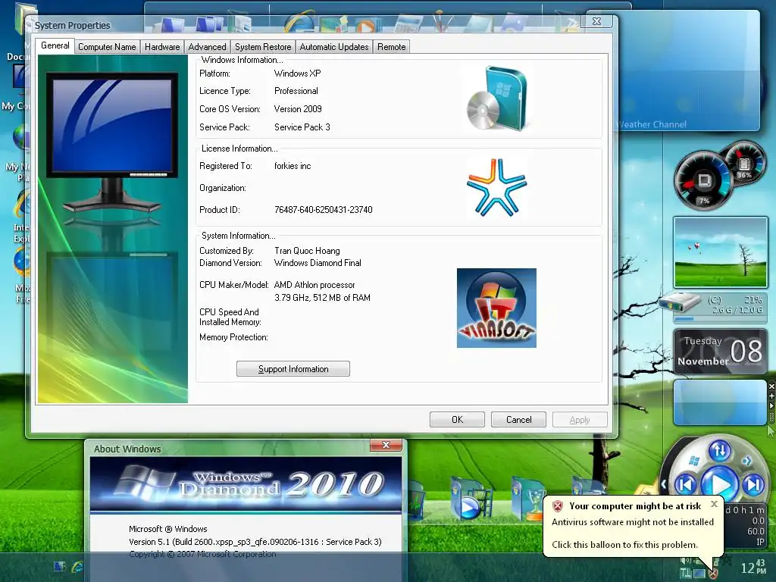This screenshot has width=776, height=582.
Task: Click the Support Information button
Action: tap(293, 369)
